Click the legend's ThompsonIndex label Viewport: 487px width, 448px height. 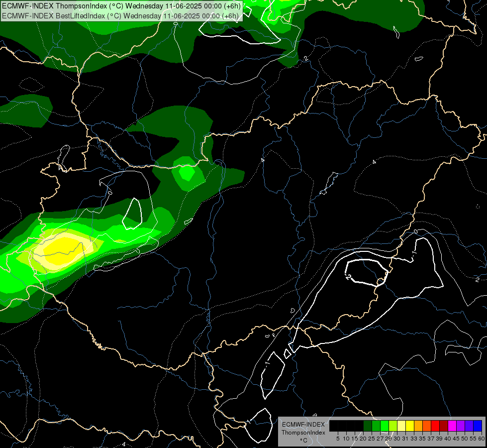tap(303, 433)
